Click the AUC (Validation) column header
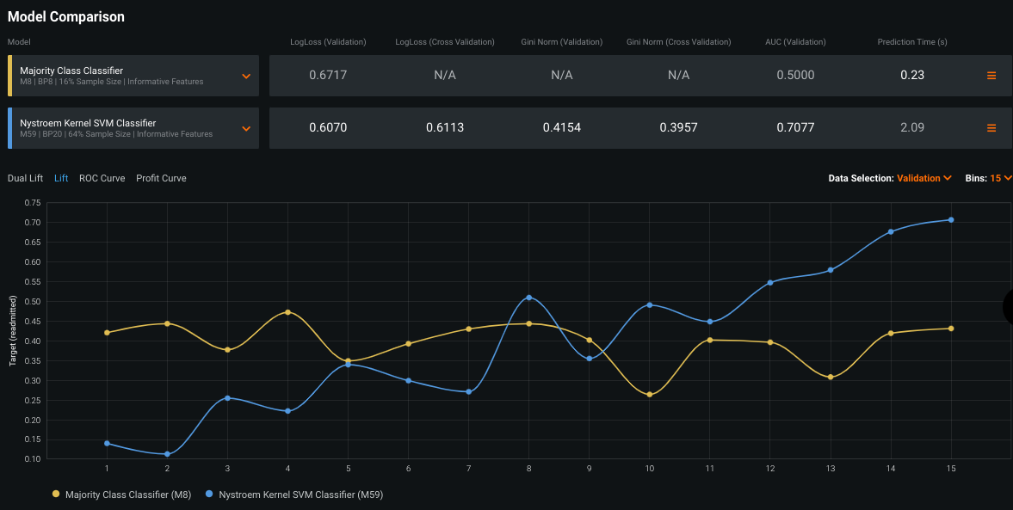The image size is (1013, 510). (x=795, y=42)
